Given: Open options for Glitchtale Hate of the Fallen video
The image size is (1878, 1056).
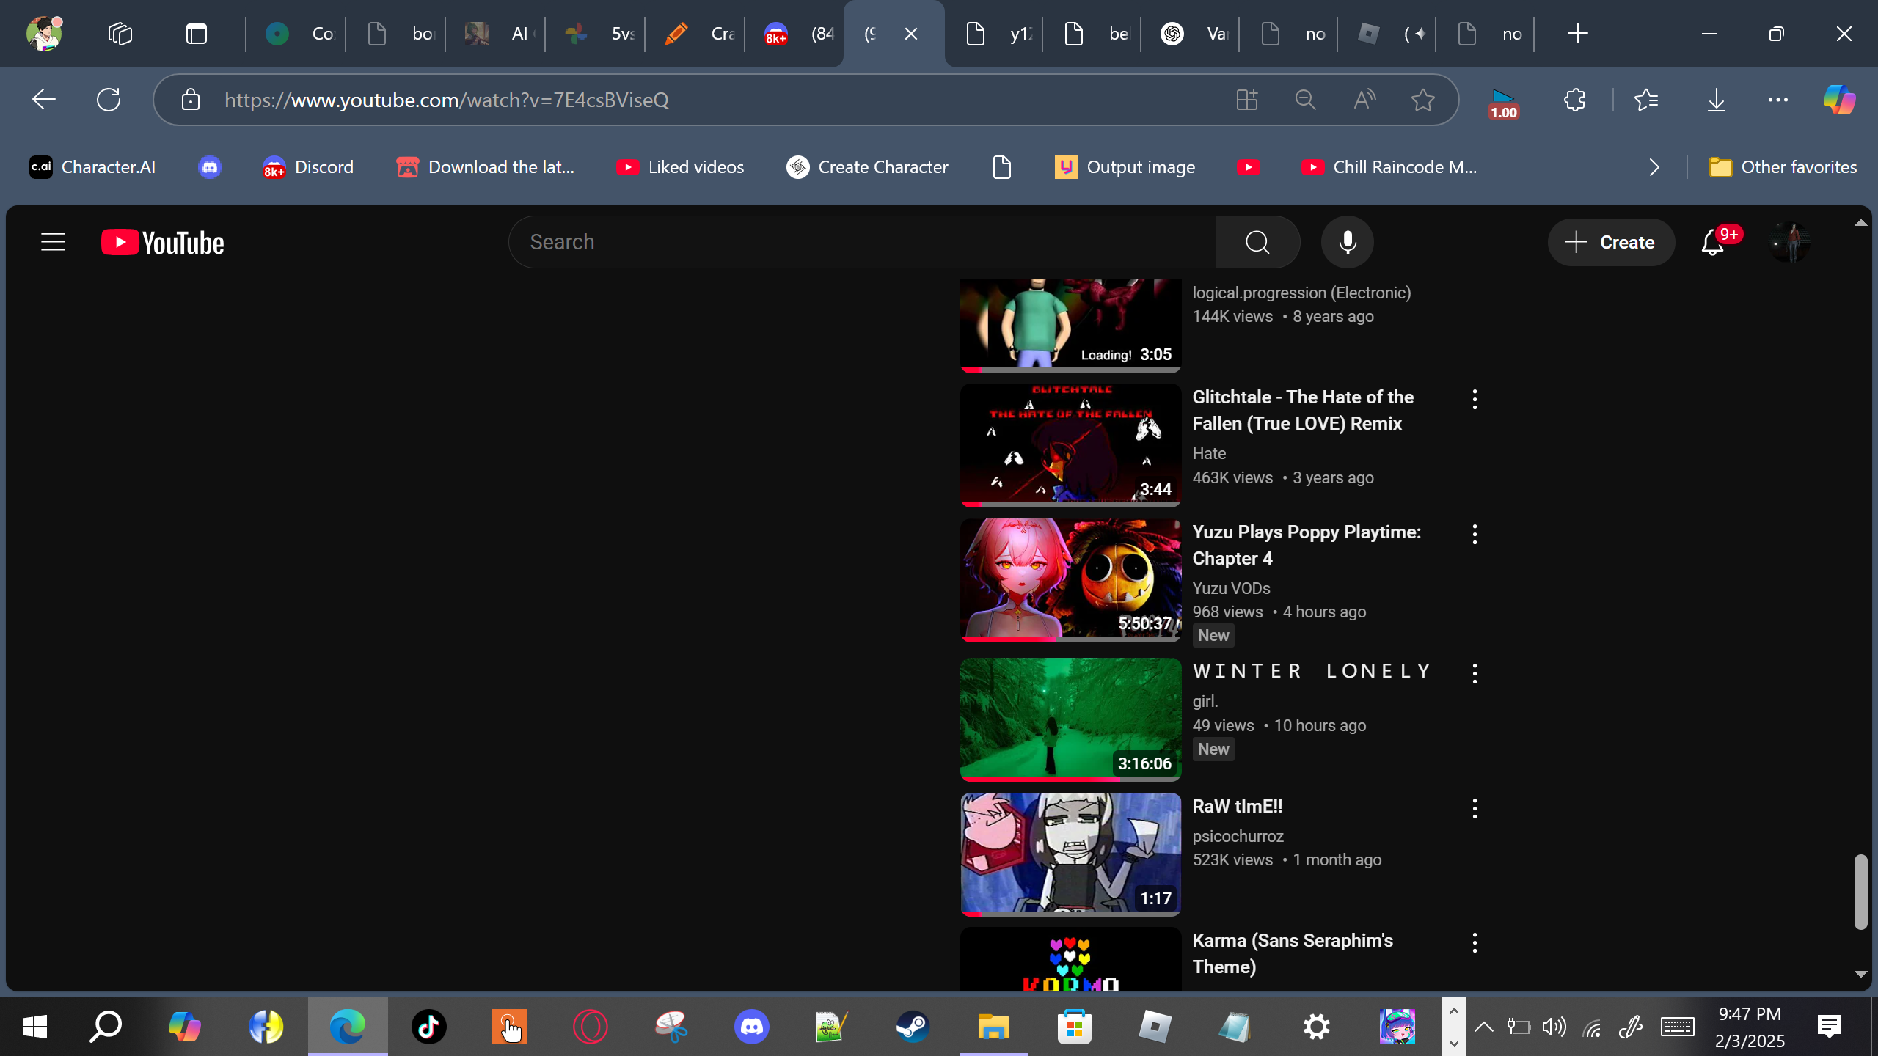Looking at the screenshot, I should tap(1475, 400).
